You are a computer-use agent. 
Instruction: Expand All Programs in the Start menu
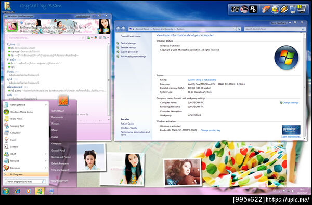(x=26, y=174)
